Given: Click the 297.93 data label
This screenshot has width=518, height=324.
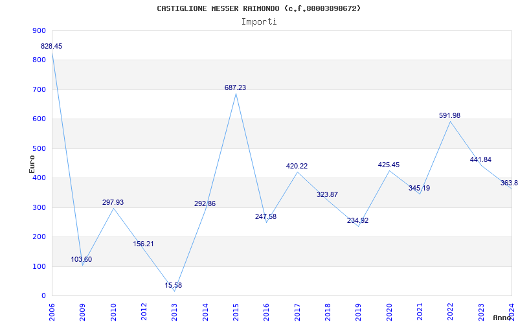Looking at the screenshot, I should pyautogui.click(x=113, y=202).
